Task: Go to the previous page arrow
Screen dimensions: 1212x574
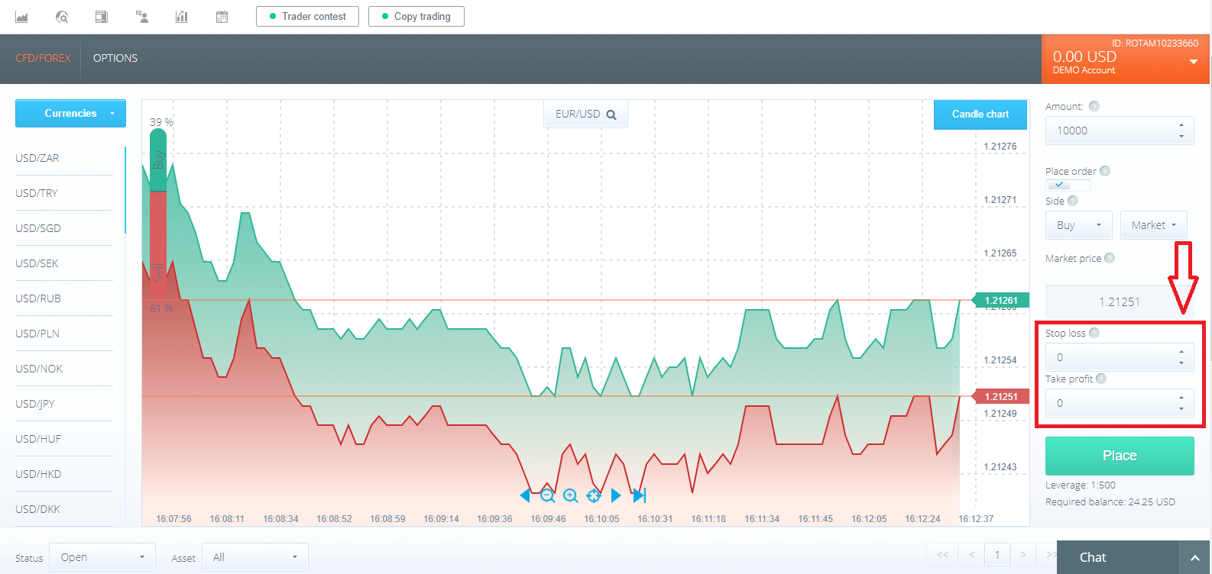Action: (x=971, y=555)
